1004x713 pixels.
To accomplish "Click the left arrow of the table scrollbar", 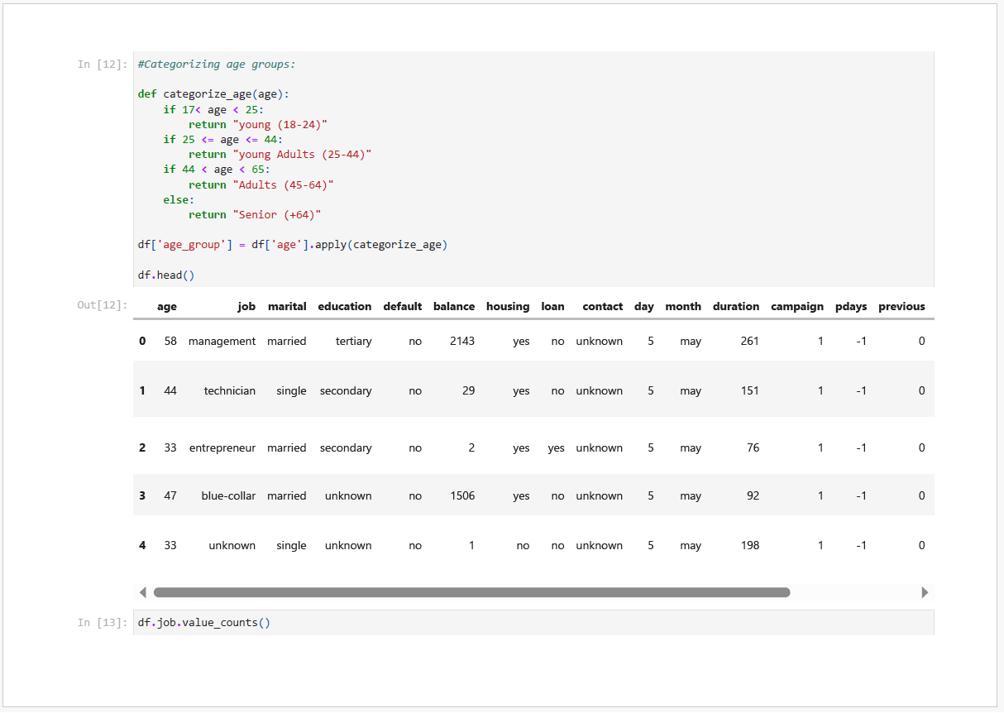I will coord(142,592).
